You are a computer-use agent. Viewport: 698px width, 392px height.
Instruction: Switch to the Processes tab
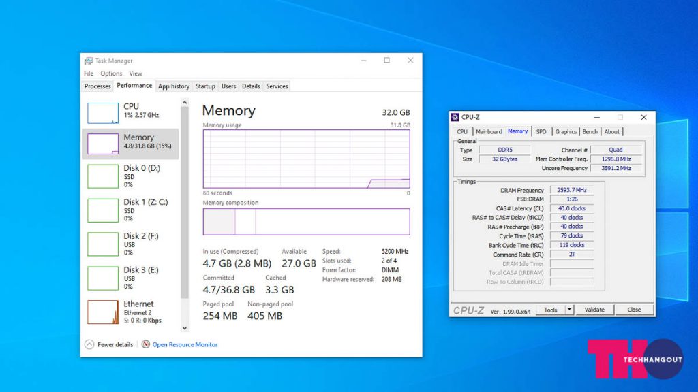(97, 86)
